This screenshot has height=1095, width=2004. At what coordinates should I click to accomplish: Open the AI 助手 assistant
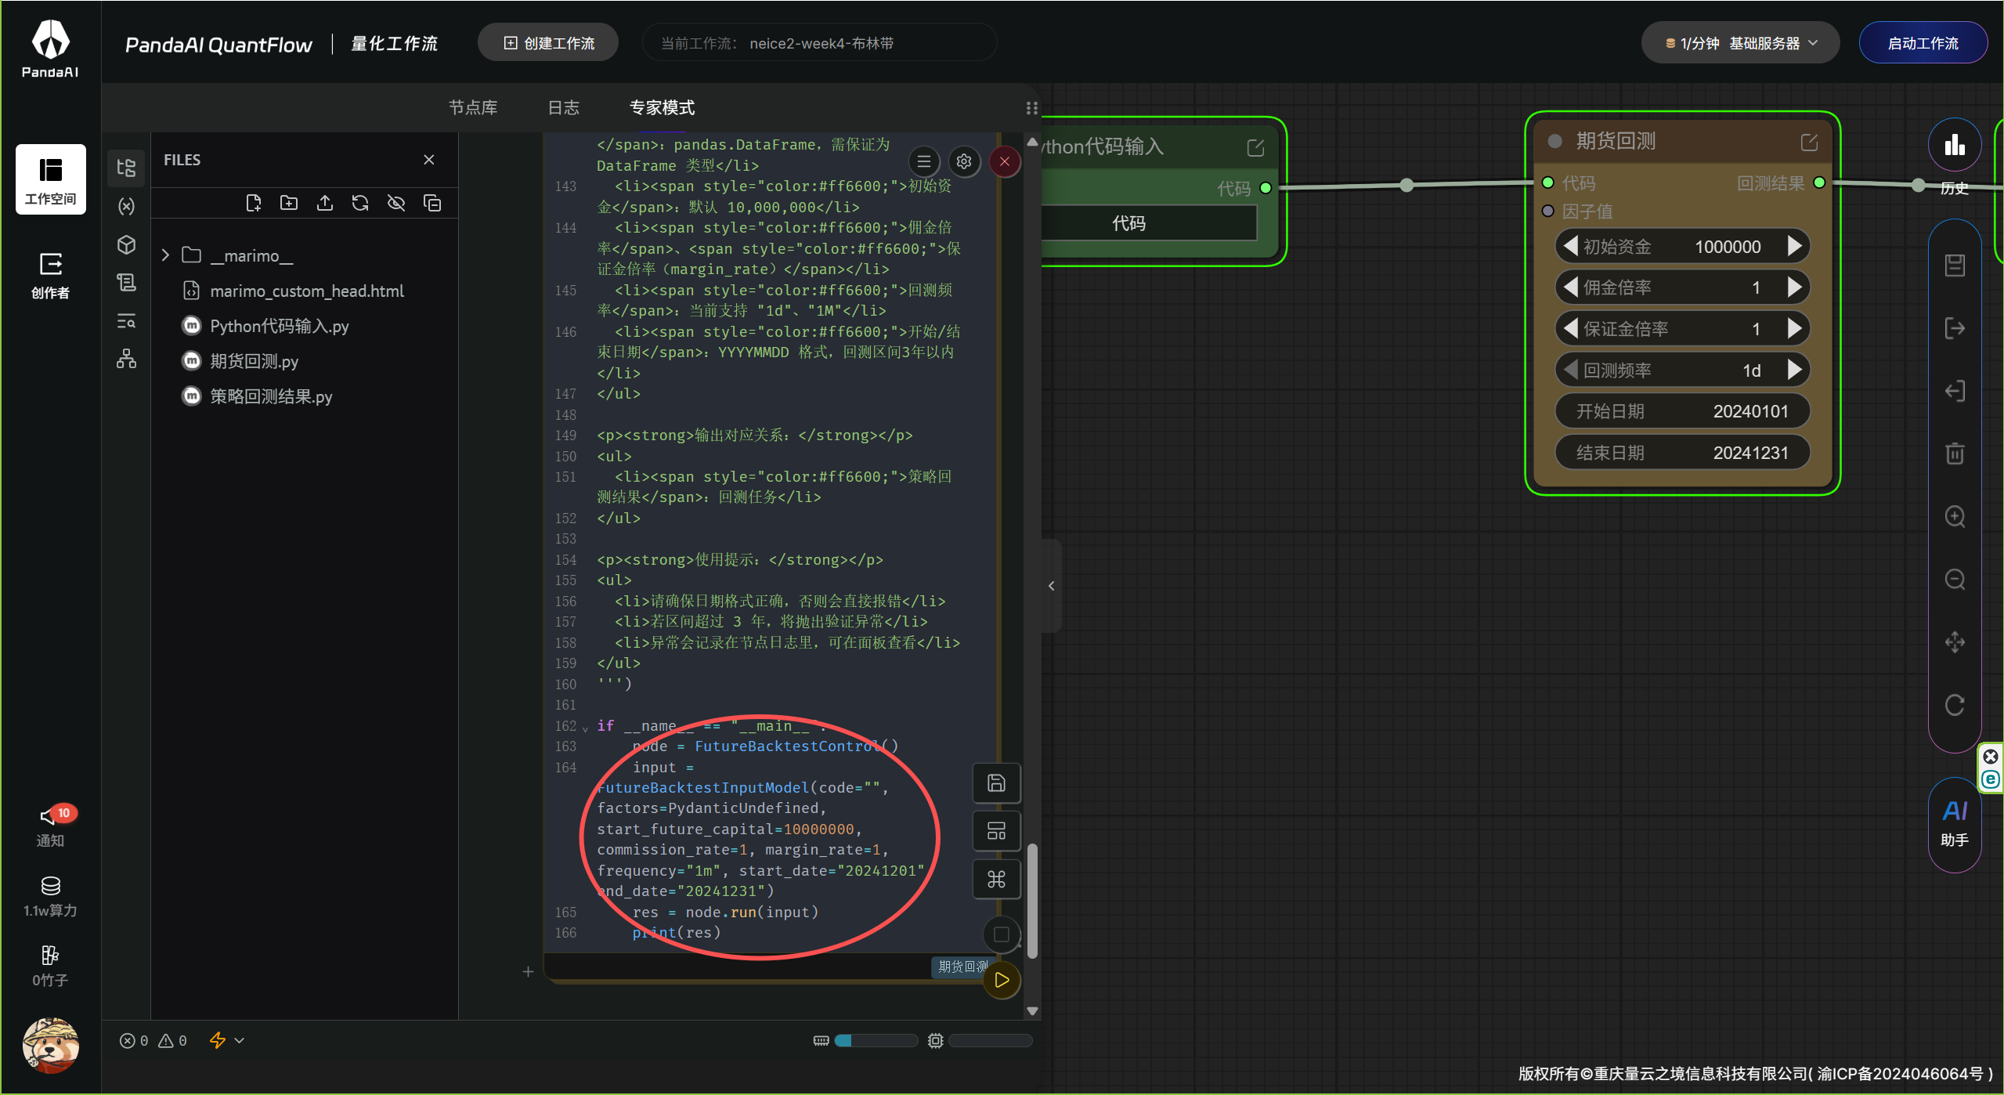point(1955,824)
